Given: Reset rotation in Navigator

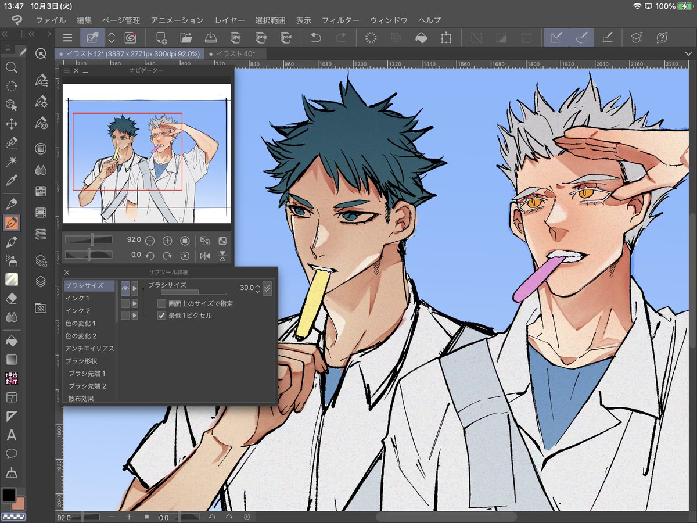Looking at the screenshot, I should [x=185, y=256].
